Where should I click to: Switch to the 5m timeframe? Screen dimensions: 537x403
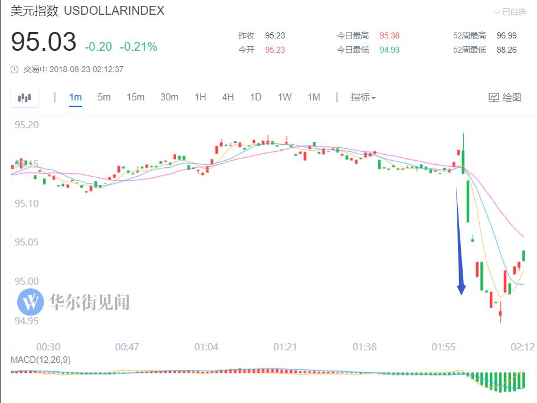click(x=104, y=97)
